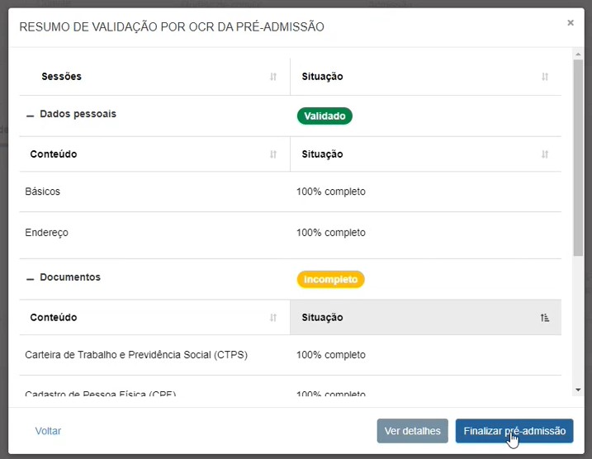The width and height of the screenshot is (592, 459).
Task: Go back using the Voltar link
Action: tap(48, 431)
